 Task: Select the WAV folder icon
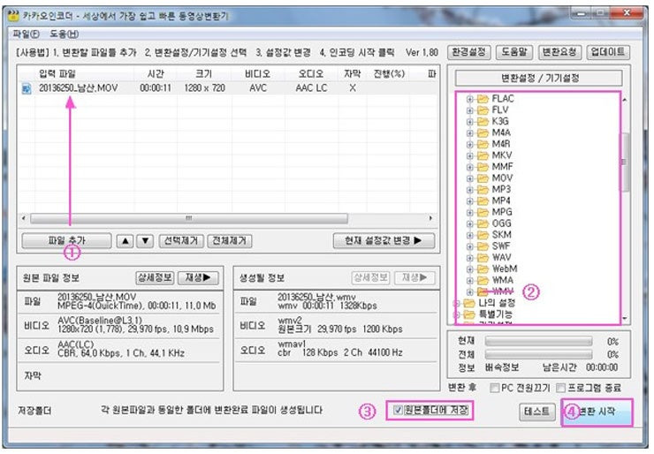pos(483,258)
